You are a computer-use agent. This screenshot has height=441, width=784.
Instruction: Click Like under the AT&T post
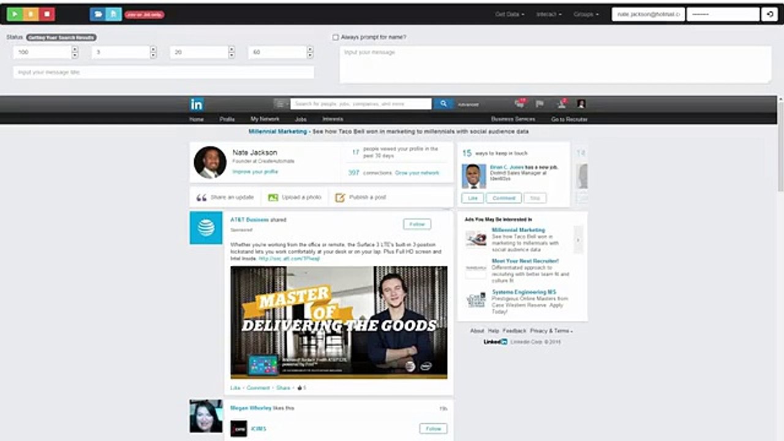click(x=235, y=388)
